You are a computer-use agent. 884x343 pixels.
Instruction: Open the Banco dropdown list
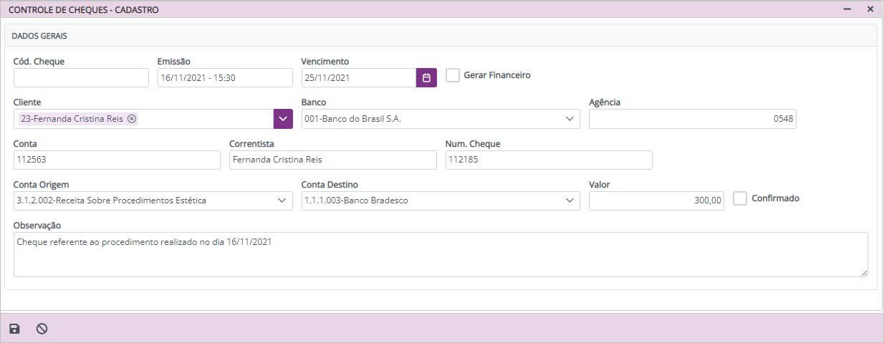click(x=570, y=119)
